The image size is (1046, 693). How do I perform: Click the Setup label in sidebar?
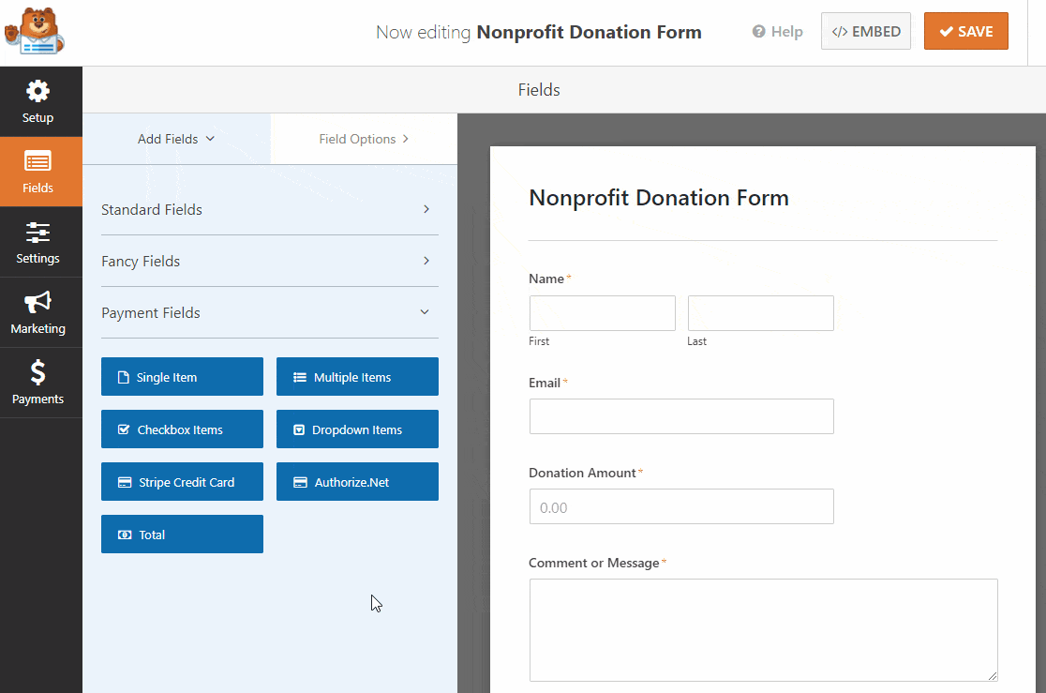(38, 117)
